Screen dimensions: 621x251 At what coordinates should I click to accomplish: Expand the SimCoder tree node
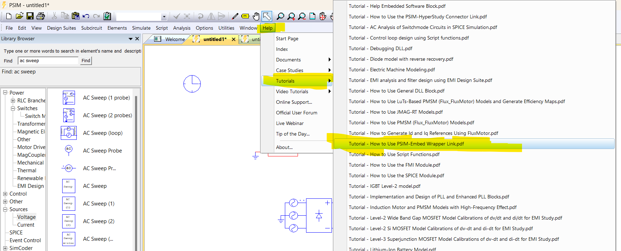point(5,248)
